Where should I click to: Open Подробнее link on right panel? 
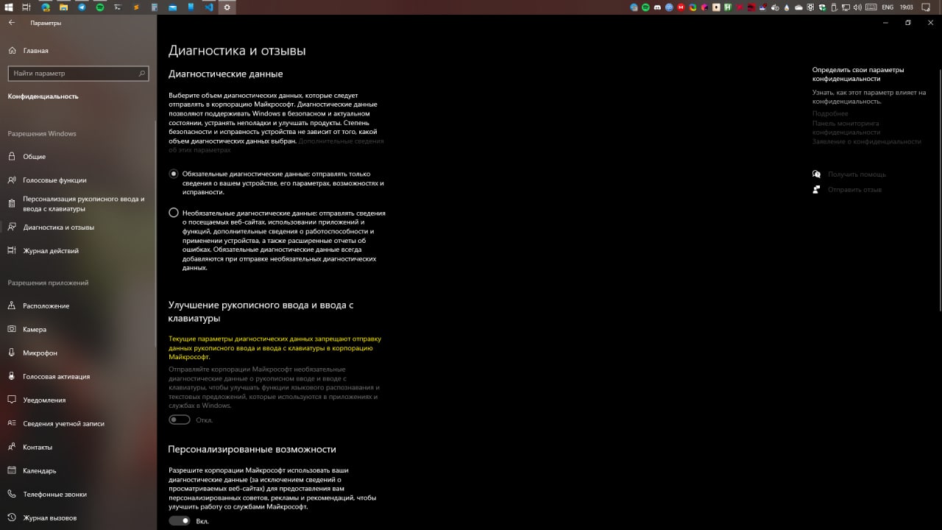click(830, 113)
